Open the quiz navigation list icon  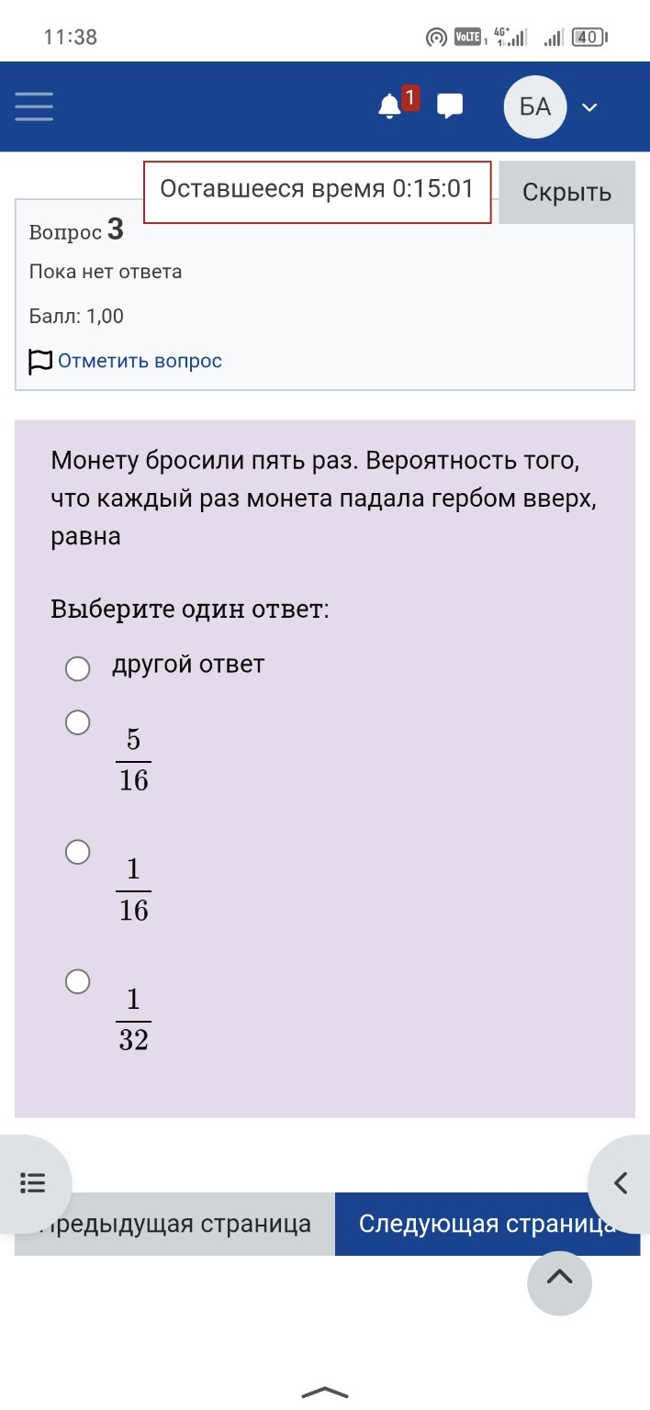(x=33, y=1183)
